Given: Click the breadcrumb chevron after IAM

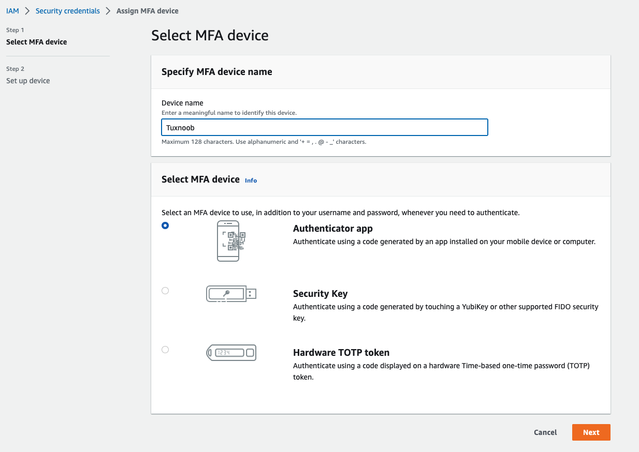Looking at the screenshot, I should click(27, 11).
